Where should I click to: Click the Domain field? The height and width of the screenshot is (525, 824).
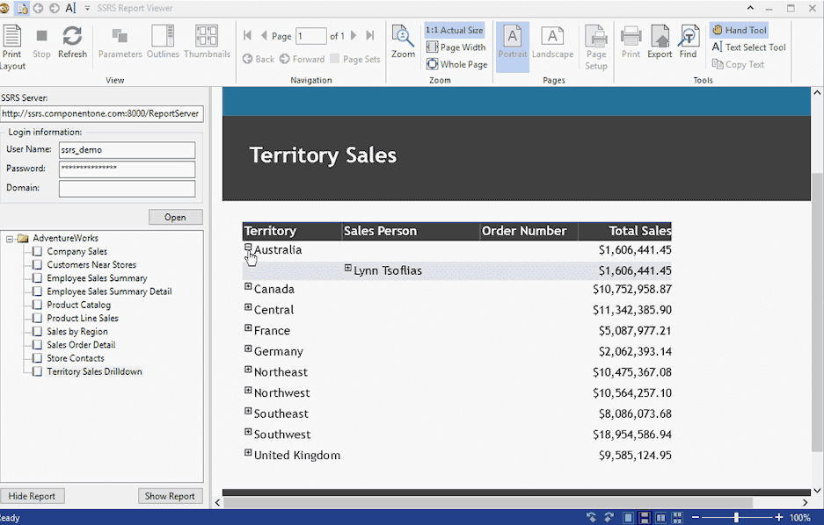coord(128,188)
